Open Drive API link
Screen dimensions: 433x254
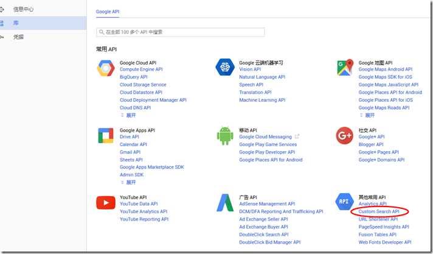coord(130,136)
